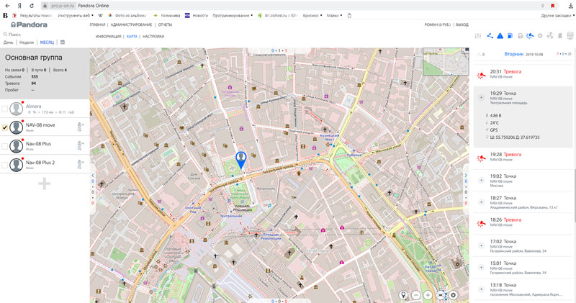Check the Almera device checkbox
Viewport: 576px width, 303px height.
point(4,109)
